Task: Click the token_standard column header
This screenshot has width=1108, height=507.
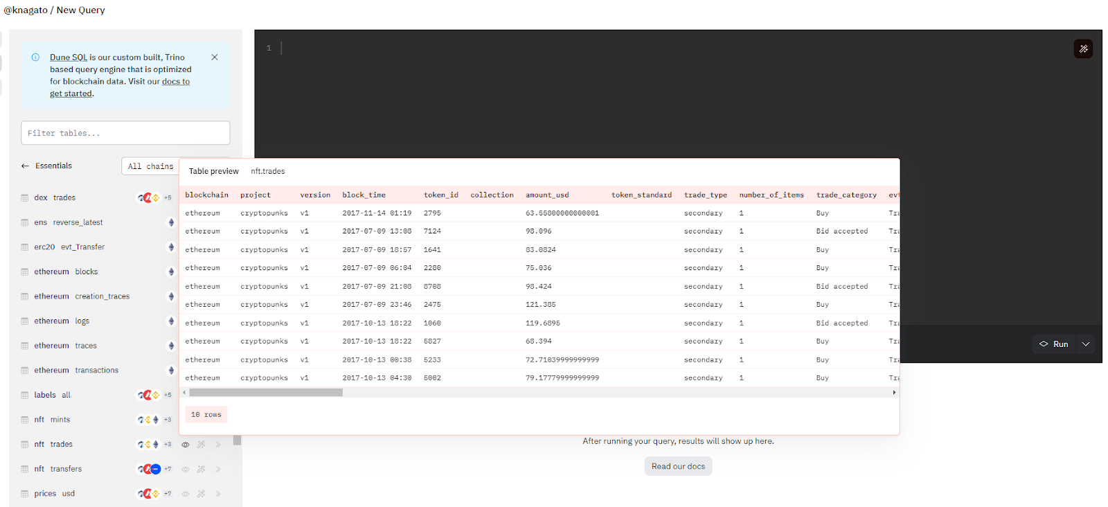Action: (x=641, y=195)
